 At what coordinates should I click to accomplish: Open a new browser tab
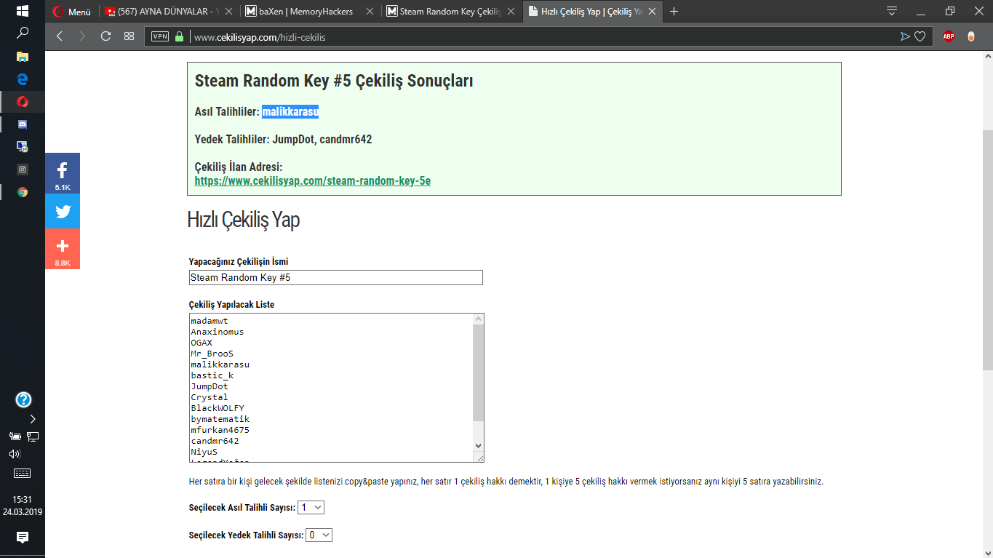pos(674,12)
